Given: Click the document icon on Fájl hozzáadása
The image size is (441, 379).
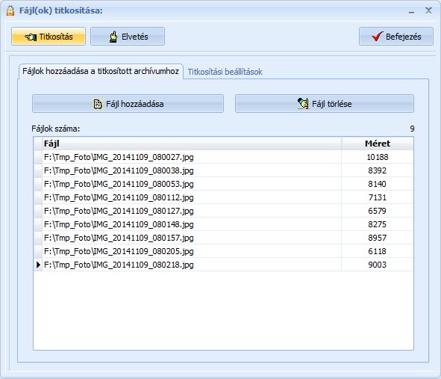Looking at the screenshot, I should pyautogui.click(x=97, y=104).
